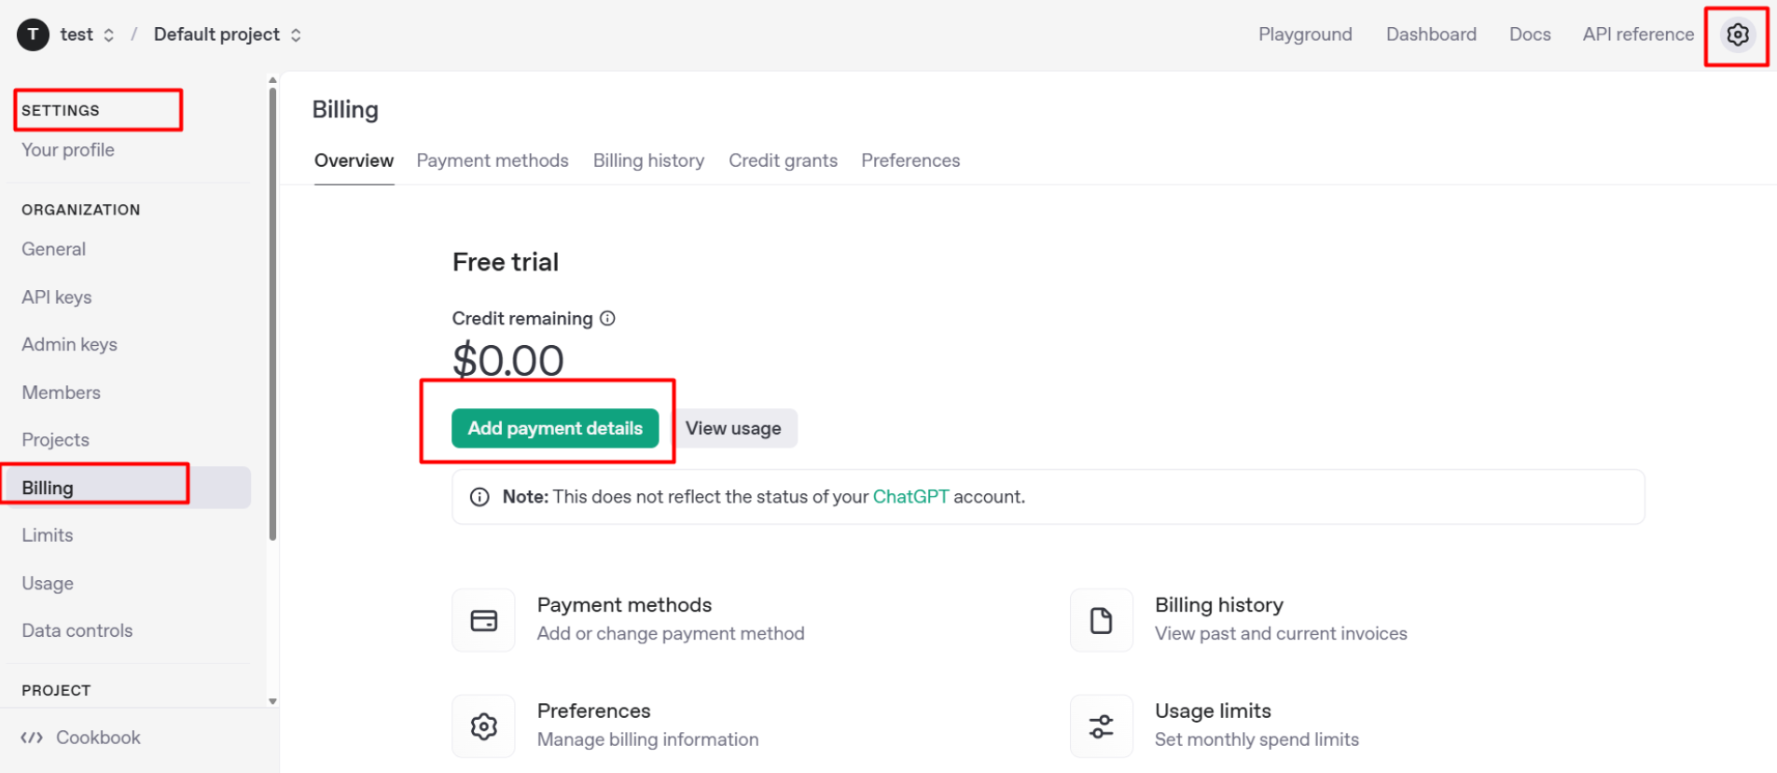Expand the test organization switcher
Image resolution: width=1777 pixels, height=773 pixels.
(108, 35)
